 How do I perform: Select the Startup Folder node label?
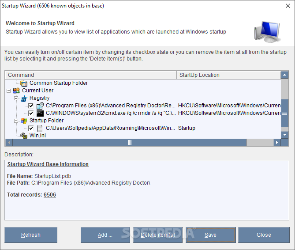pyautogui.click(x=46, y=121)
